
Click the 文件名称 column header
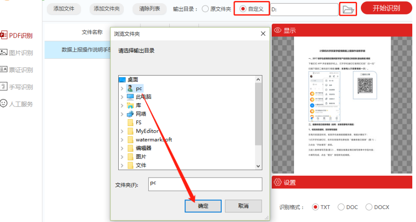pos(92,32)
